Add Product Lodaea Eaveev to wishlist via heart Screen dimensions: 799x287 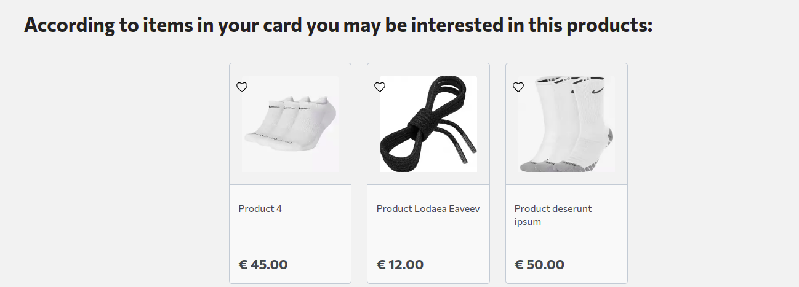pos(380,87)
